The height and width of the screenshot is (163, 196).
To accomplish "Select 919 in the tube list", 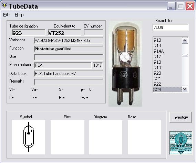I will pyautogui.click(x=167, y=67).
